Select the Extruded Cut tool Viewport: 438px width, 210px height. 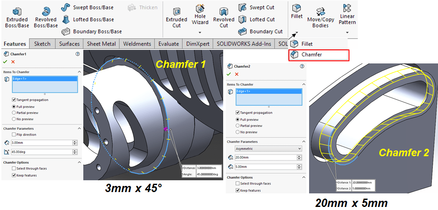click(x=176, y=12)
